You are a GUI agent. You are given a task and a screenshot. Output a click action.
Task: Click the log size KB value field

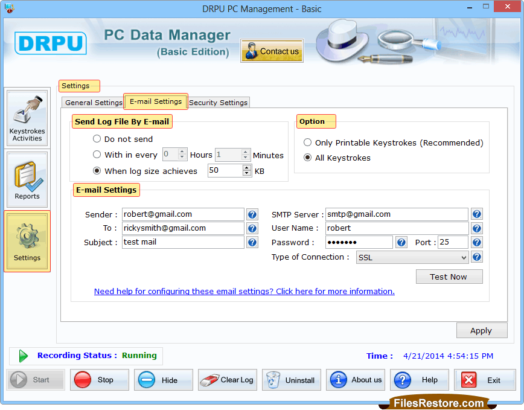tap(226, 170)
